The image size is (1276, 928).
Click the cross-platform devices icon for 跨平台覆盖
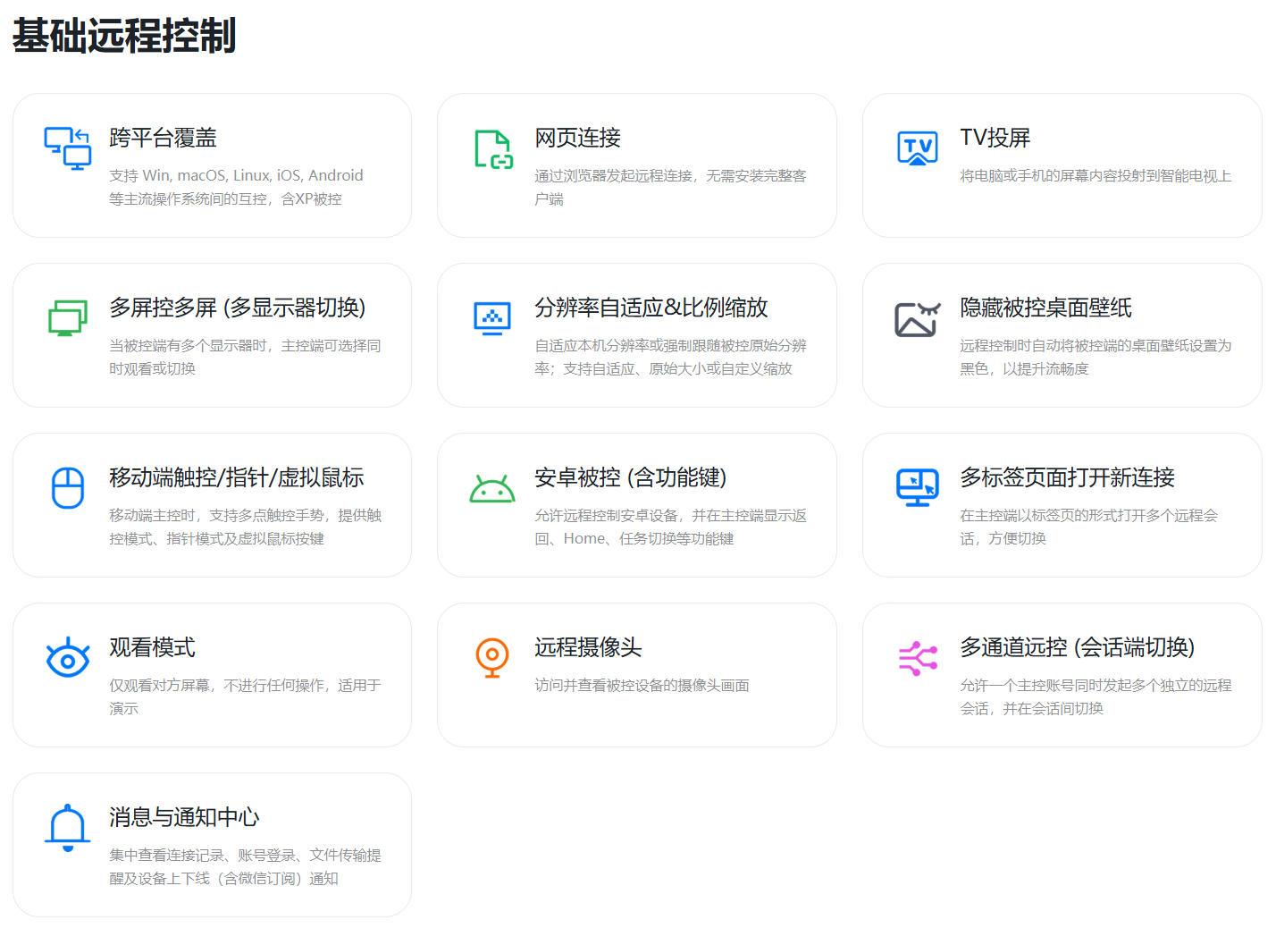[67, 148]
